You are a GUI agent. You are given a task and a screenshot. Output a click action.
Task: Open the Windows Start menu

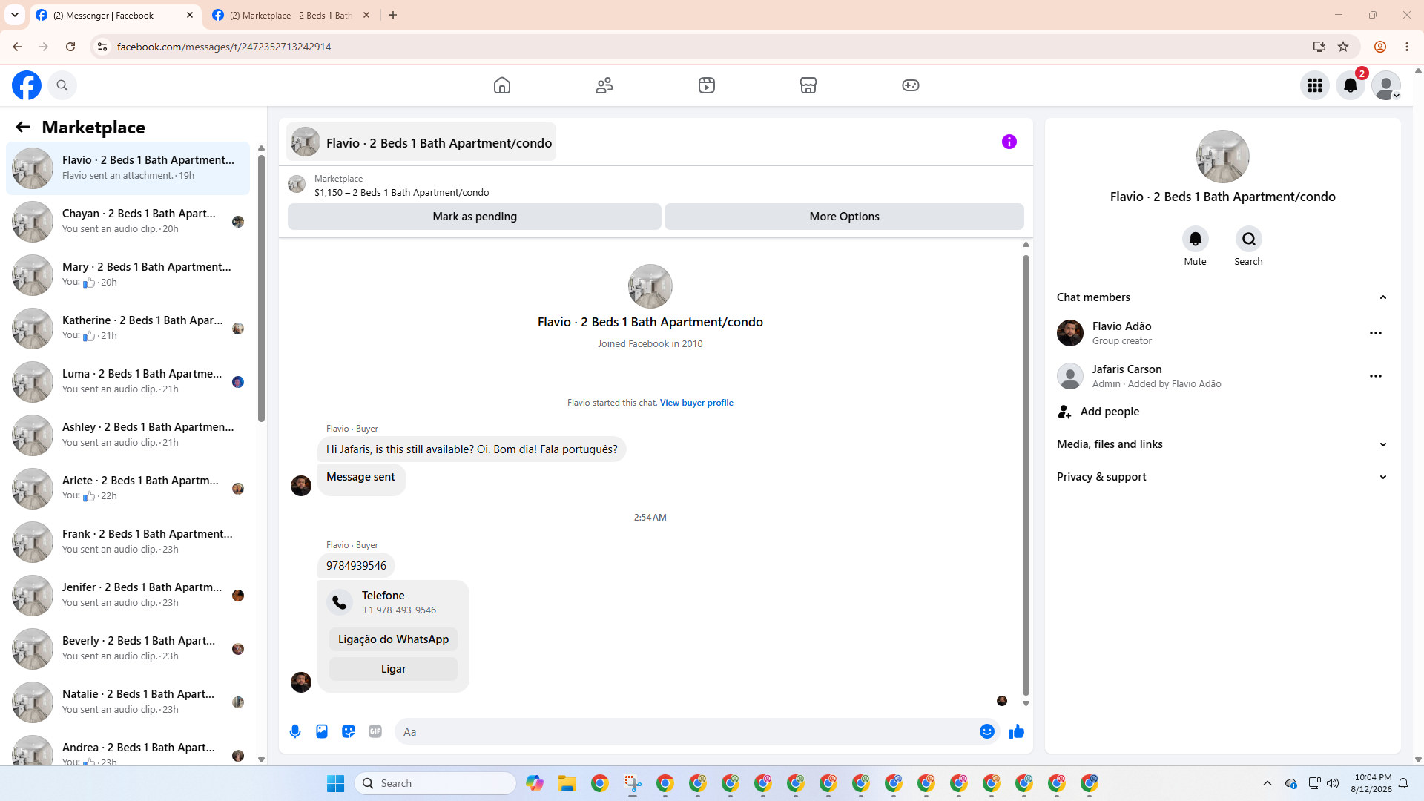click(335, 783)
